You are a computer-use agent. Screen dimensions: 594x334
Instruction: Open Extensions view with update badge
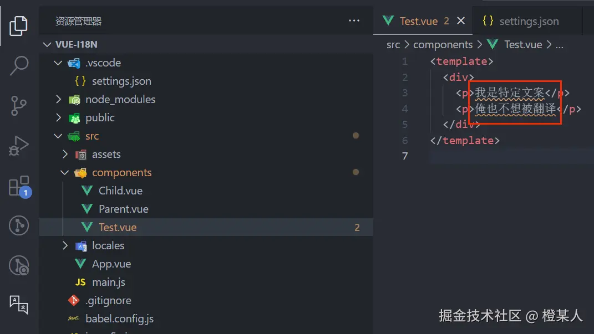(x=19, y=186)
